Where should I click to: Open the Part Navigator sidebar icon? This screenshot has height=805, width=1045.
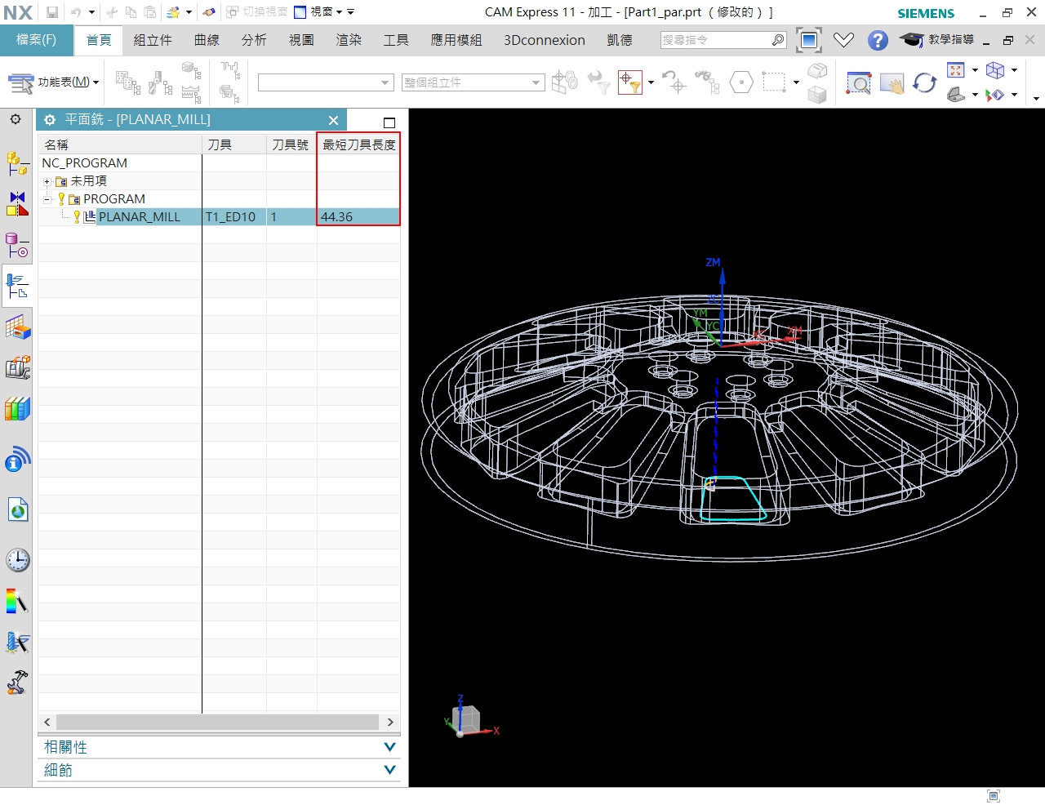pos(17,245)
